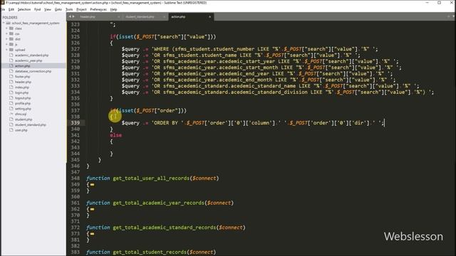Open user.php from the sidebar

(21, 130)
